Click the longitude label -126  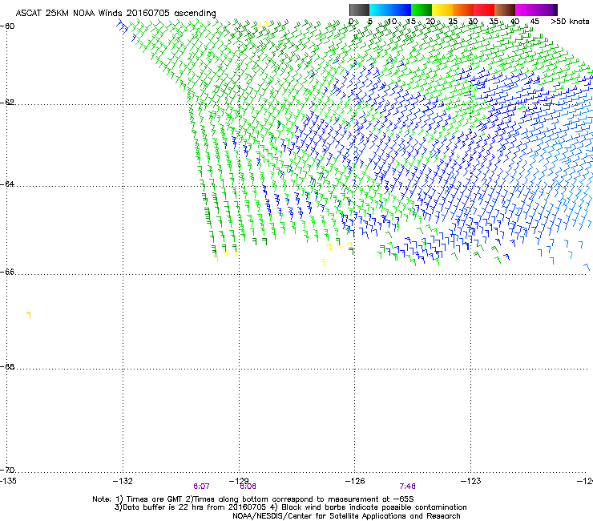355,481
